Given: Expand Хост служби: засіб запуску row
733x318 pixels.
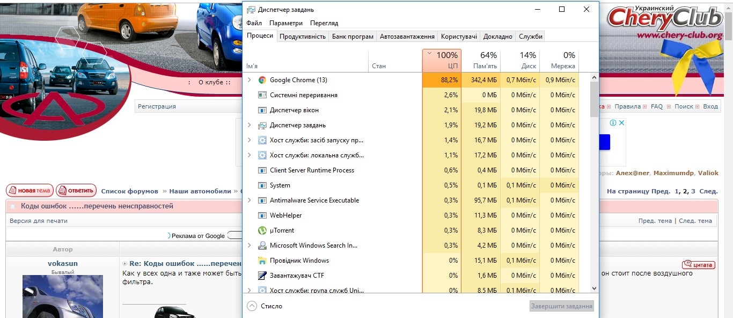Looking at the screenshot, I should (249, 140).
